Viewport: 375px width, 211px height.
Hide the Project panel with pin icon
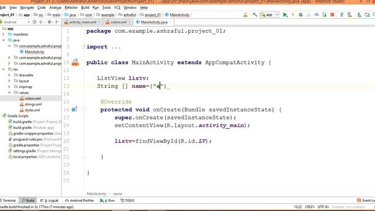point(57,22)
